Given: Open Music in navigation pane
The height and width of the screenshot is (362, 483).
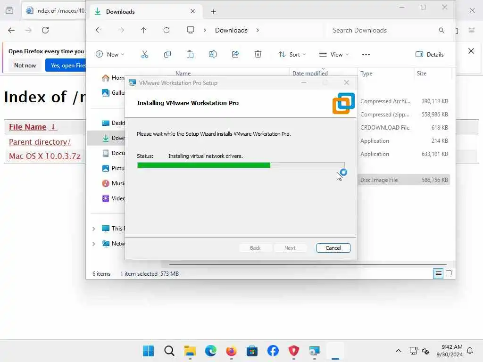Looking at the screenshot, I should pos(113,183).
